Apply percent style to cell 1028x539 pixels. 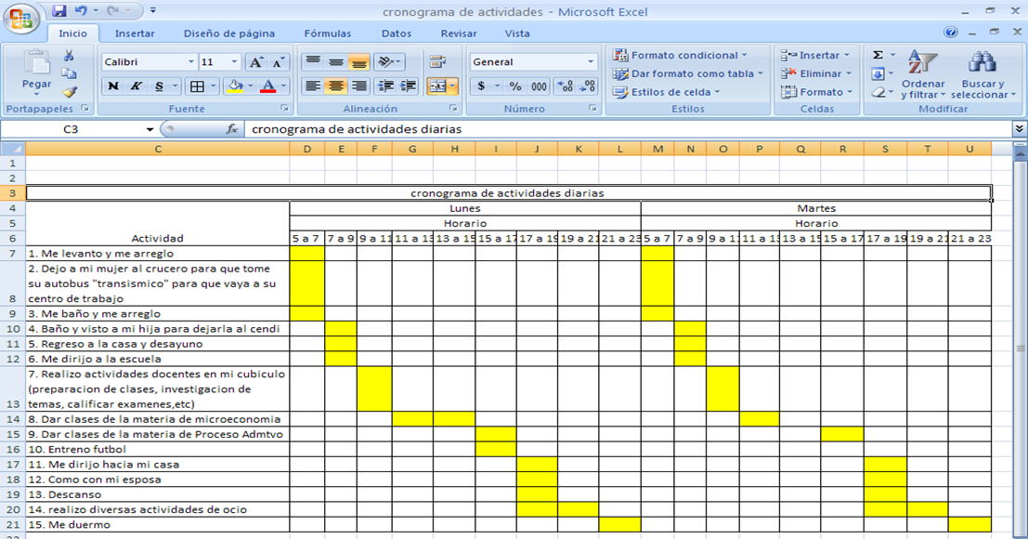point(515,85)
